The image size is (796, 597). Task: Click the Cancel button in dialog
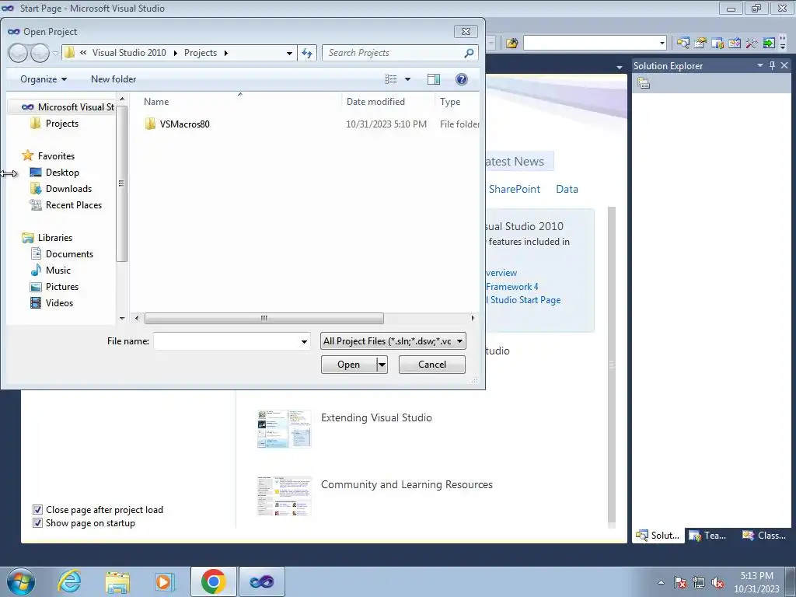coord(432,365)
